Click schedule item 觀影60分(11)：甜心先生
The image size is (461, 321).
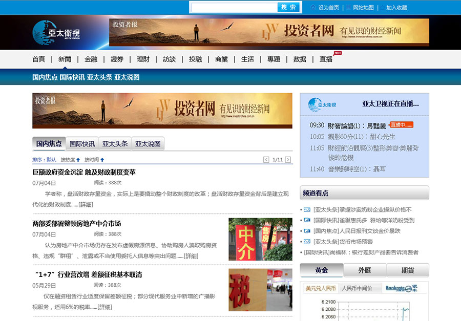362,137
